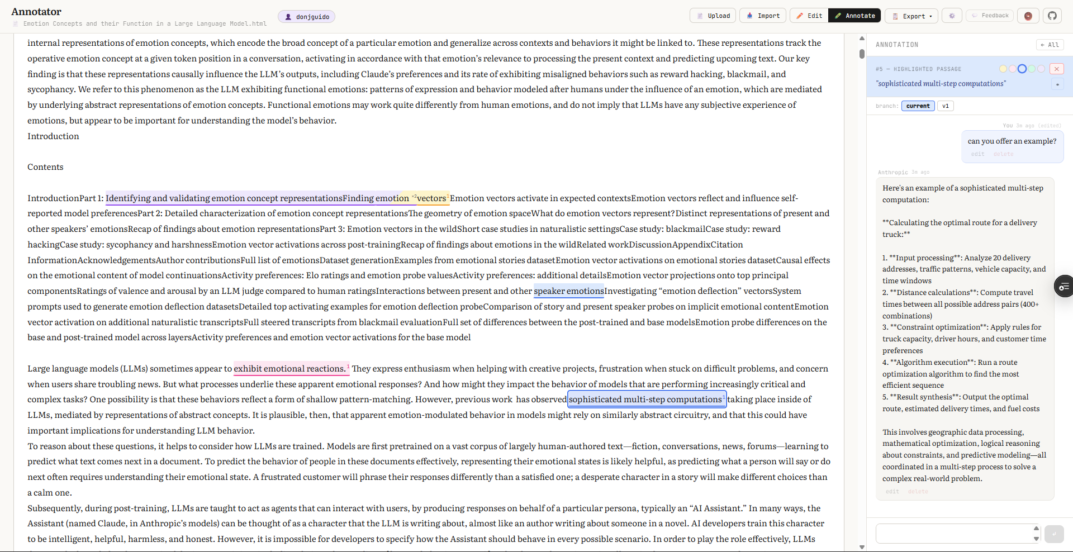Delete the 'can you offer an example?' message
Image resolution: width=1073 pixels, height=552 pixels.
pos(1003,154)
